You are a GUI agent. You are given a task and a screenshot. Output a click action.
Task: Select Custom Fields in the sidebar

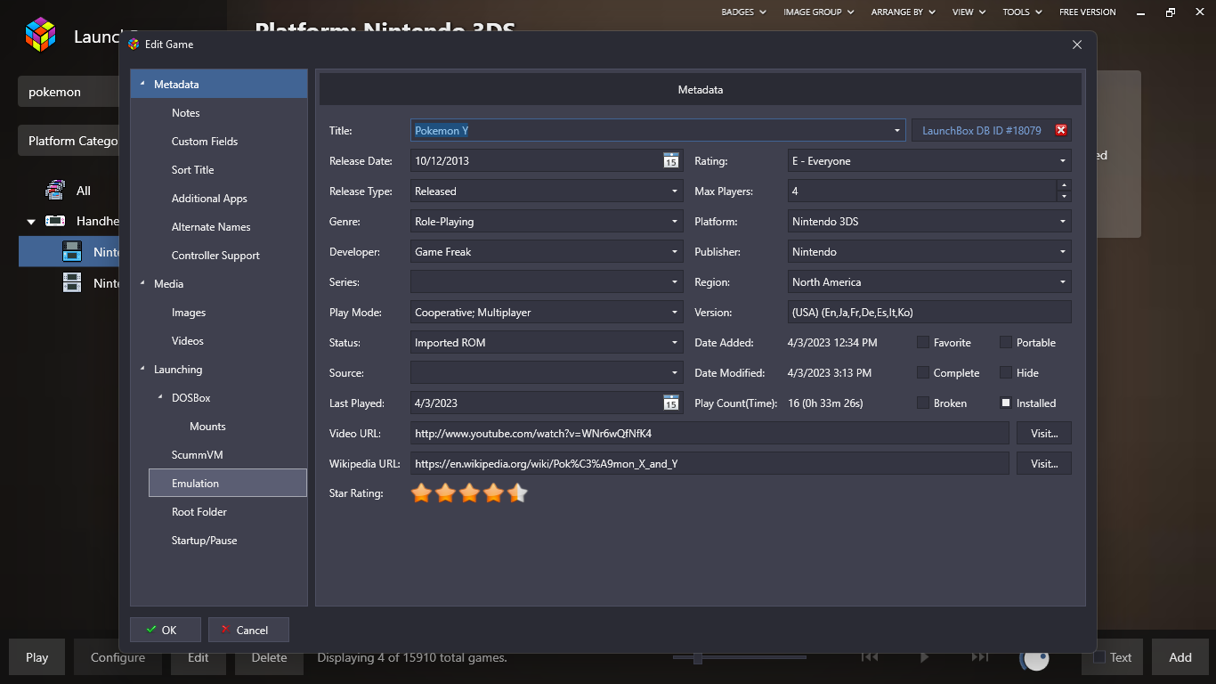coord(204,141)
